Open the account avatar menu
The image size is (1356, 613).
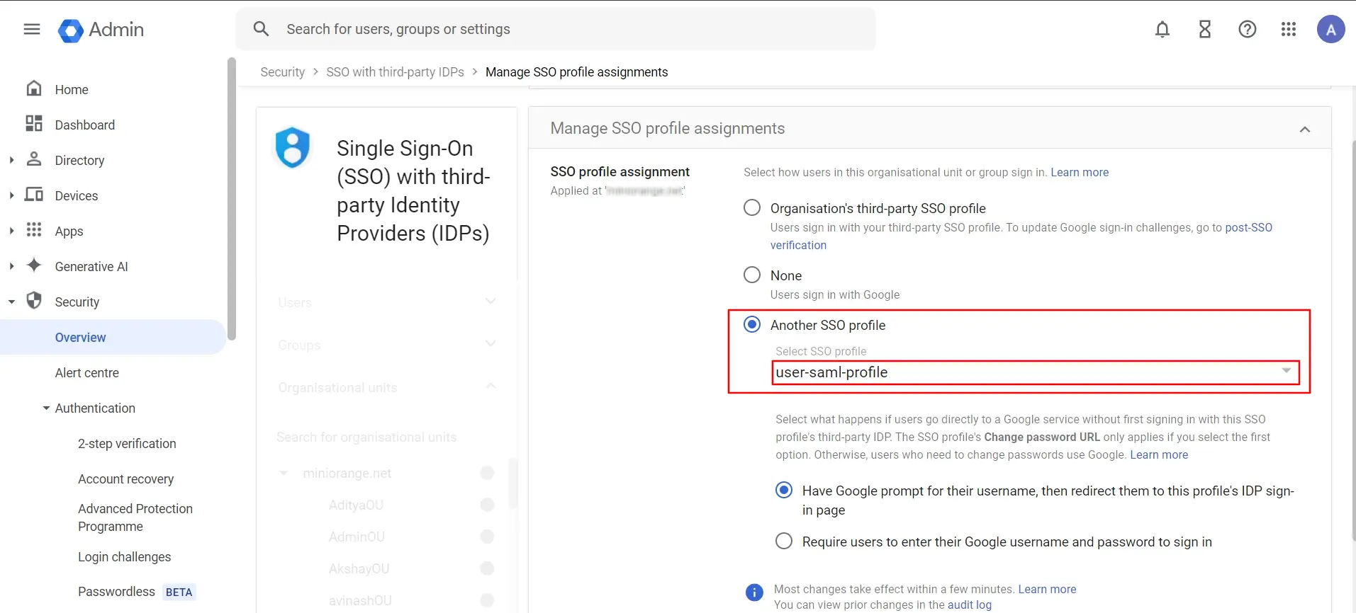point(1330,29)
